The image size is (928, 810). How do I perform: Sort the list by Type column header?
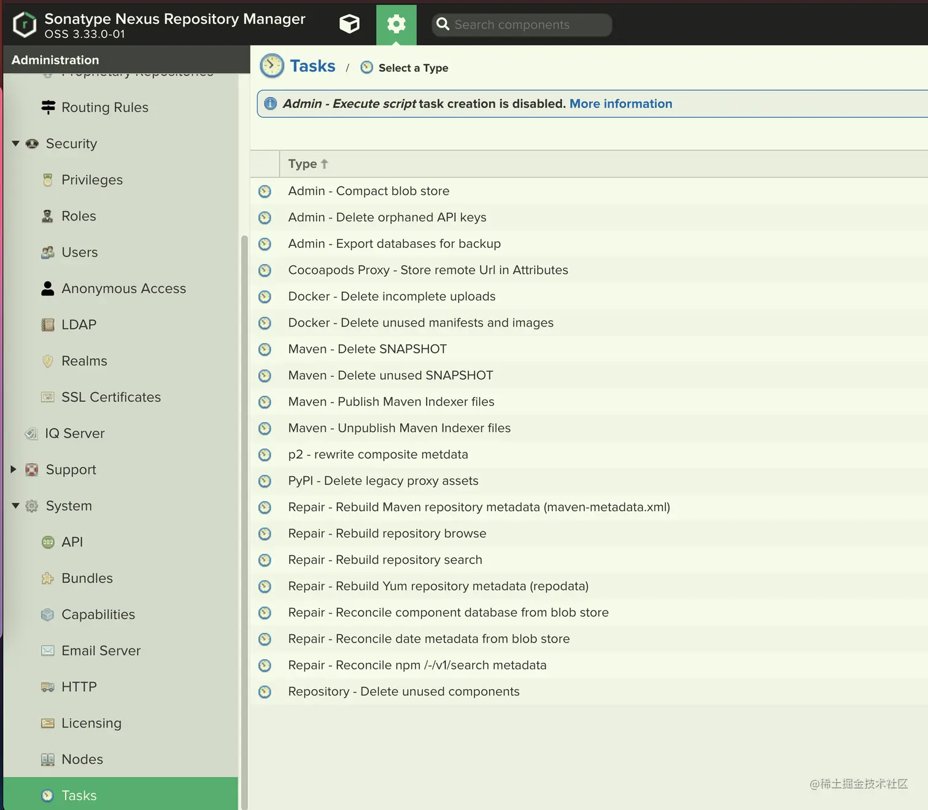[x=603, y=164]
